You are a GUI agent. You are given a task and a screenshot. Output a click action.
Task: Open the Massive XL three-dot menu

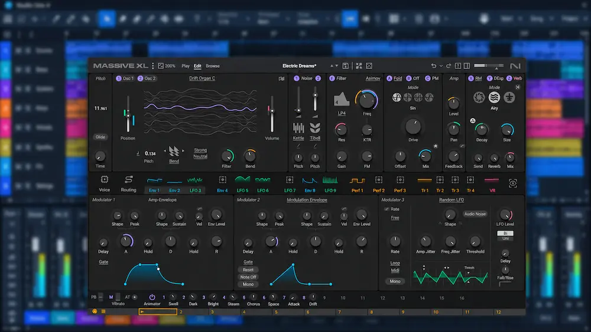click(x=152, y=66)
